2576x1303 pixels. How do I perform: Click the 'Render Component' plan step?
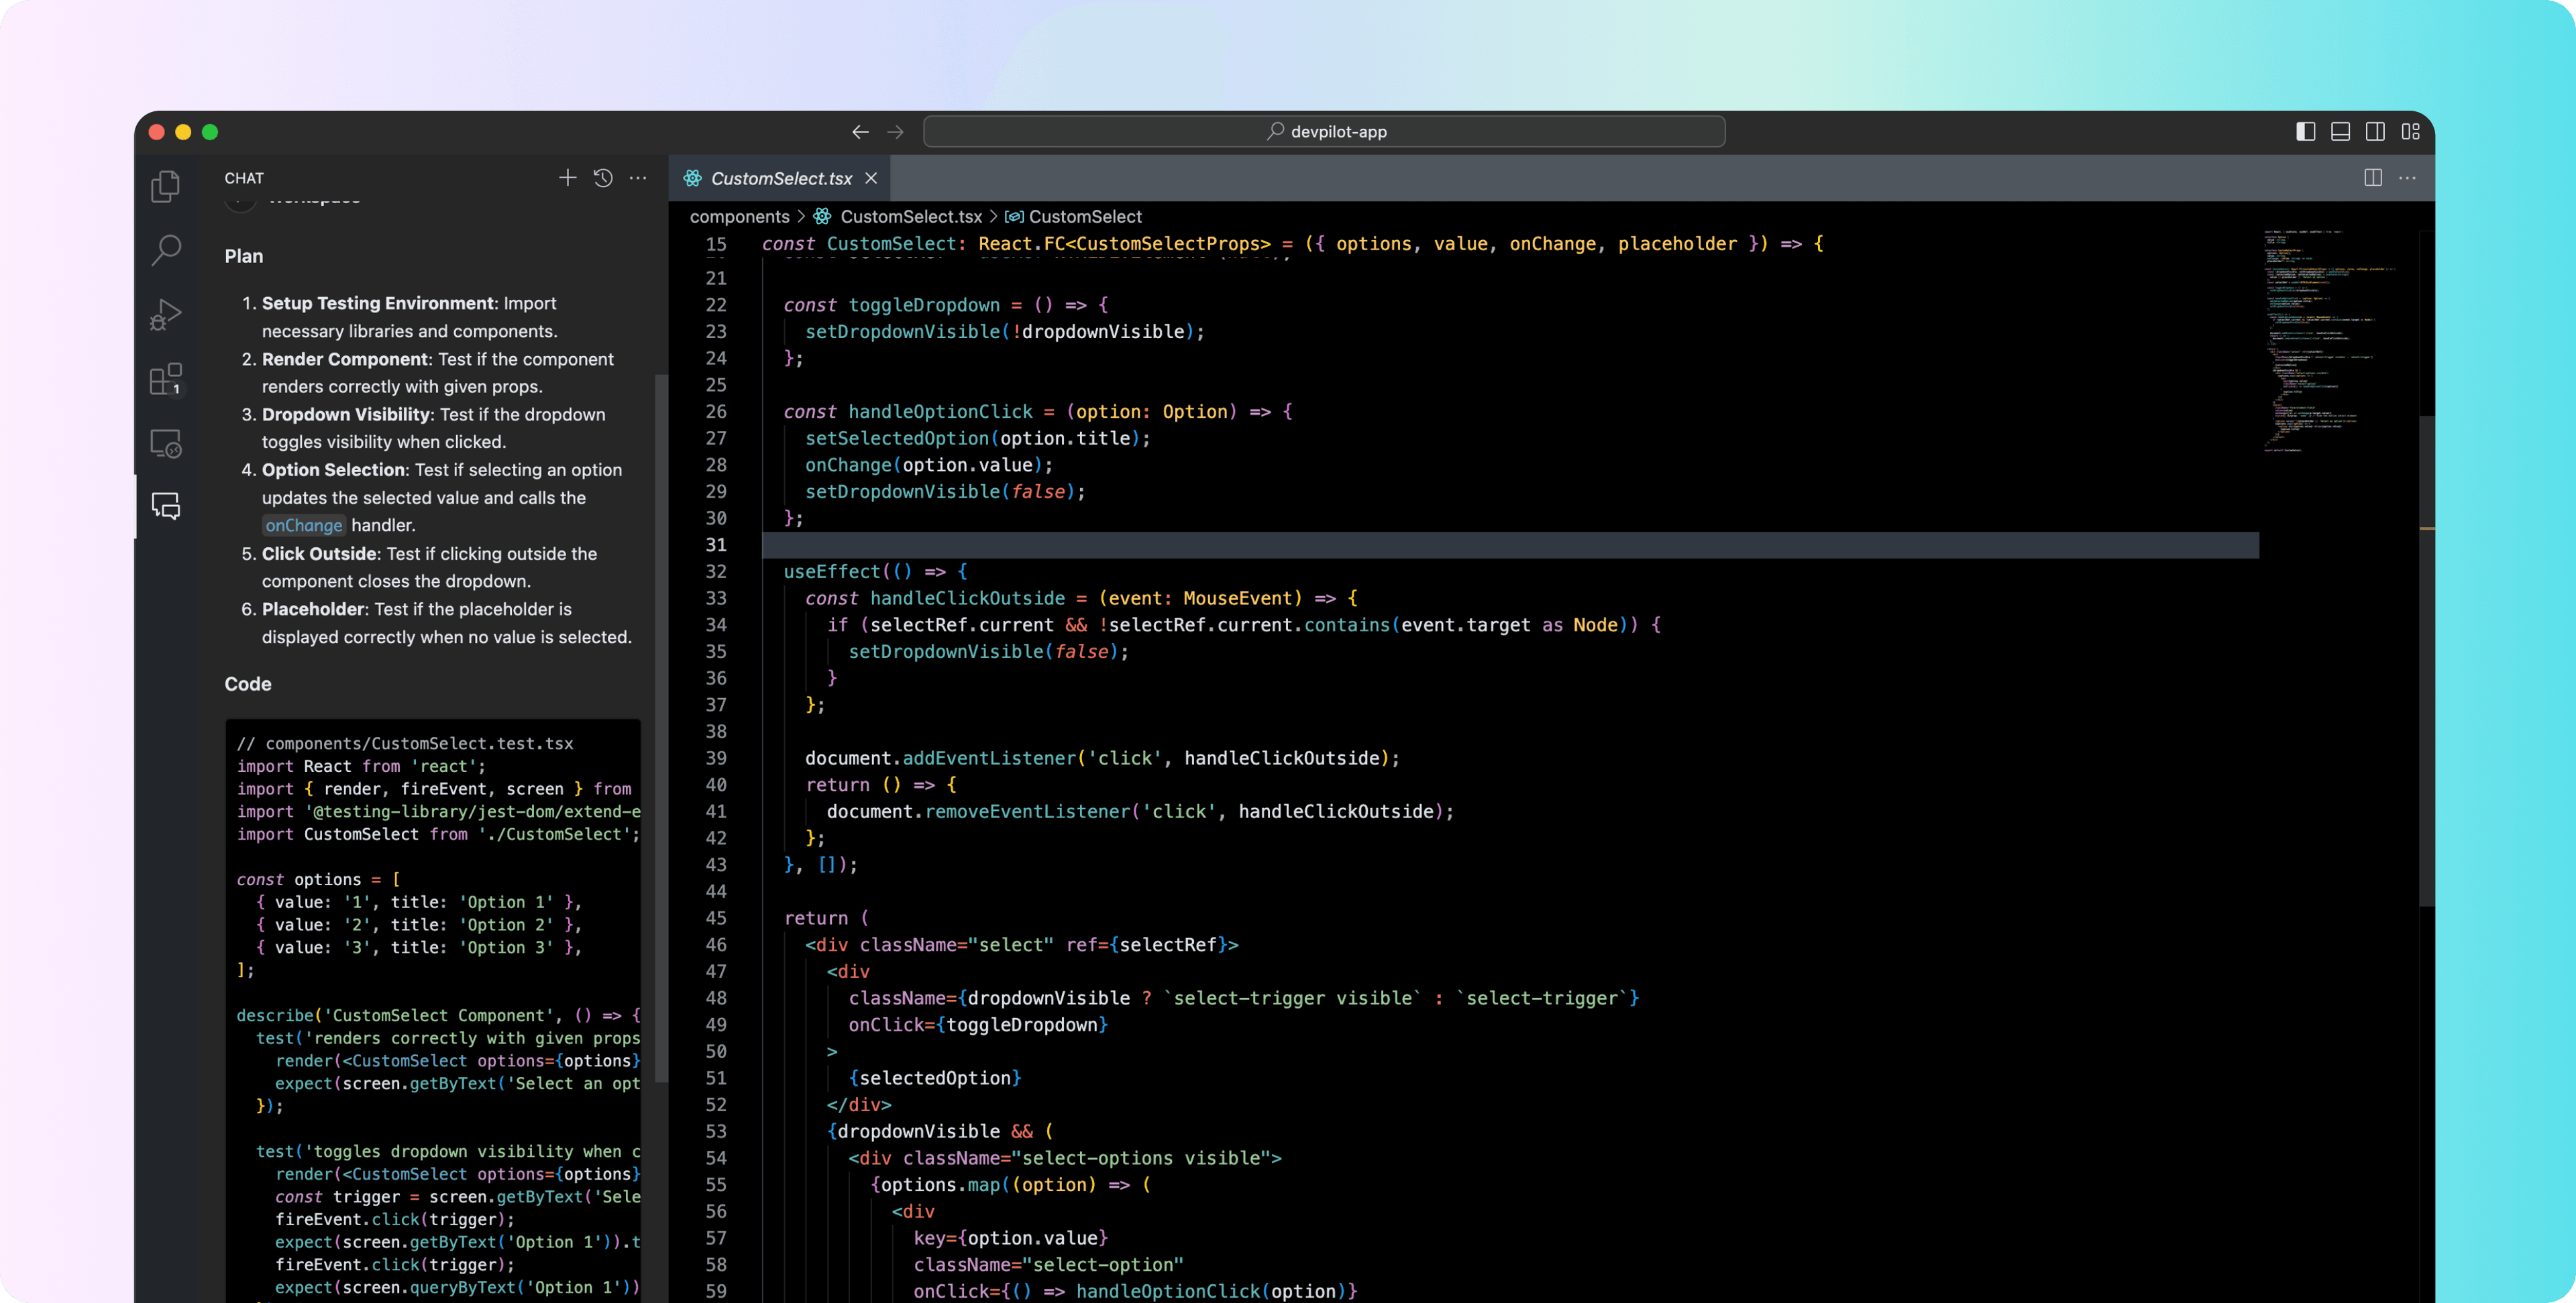pyautogui.click(x=345, y=359)
